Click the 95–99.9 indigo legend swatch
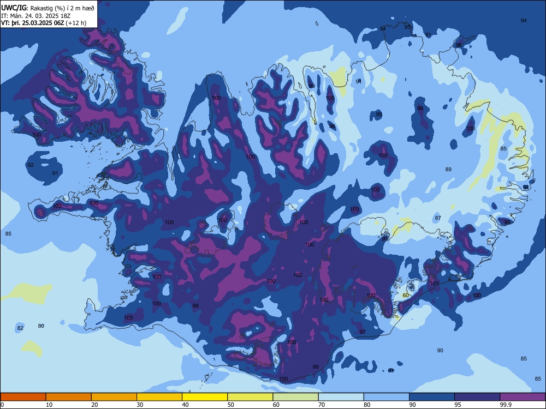This screenshot has height=409, width=546. [x=477, y=397]
